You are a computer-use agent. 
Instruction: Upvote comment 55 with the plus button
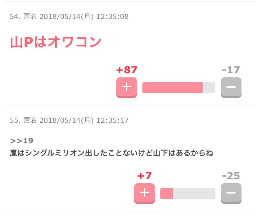coord(144,194)
